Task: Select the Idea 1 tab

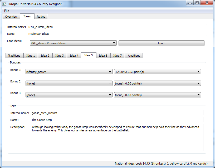Action: pyautogui.click(x=31, y=56)
